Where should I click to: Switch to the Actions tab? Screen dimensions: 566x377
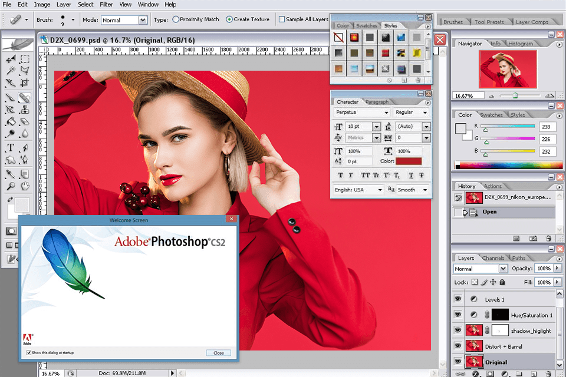[x=493, y=186]
